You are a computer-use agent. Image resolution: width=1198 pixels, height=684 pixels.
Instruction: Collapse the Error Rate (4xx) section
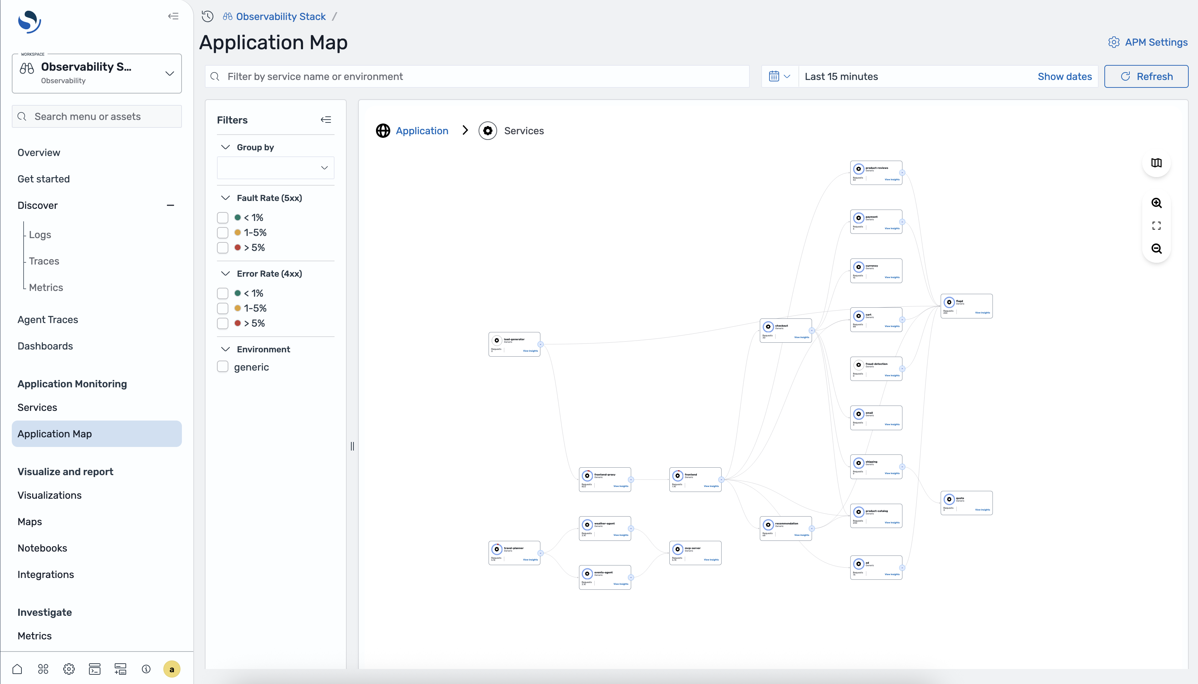tap(225, 273)
